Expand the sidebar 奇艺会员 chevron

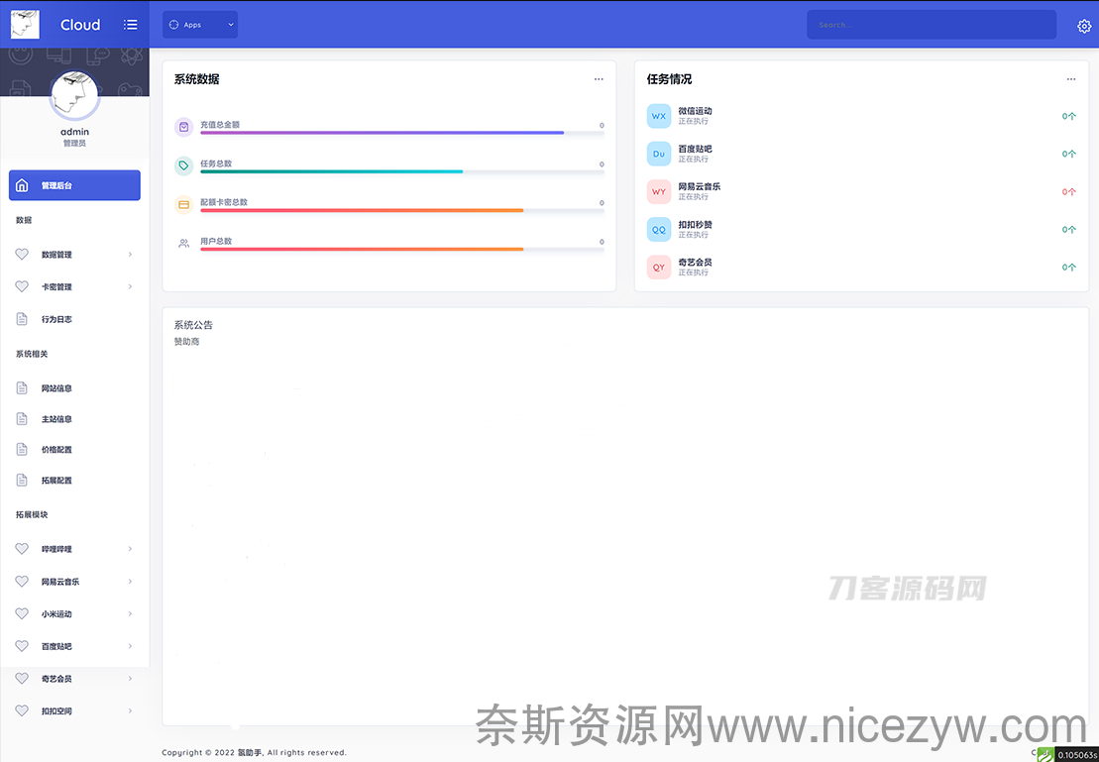(131, 678)
